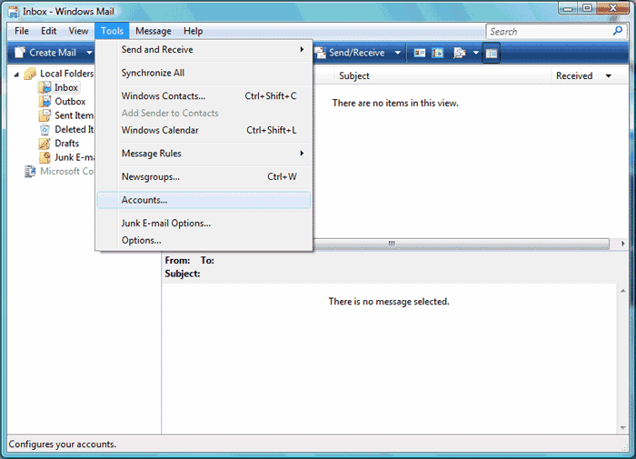Open Junk E-mail Options
Image resolution: width=636 pixels, height=459 pixels.
pos(204,224)
